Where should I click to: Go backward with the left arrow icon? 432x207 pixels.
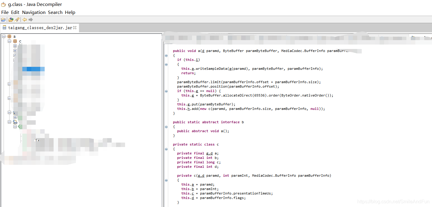click(25, 20)
